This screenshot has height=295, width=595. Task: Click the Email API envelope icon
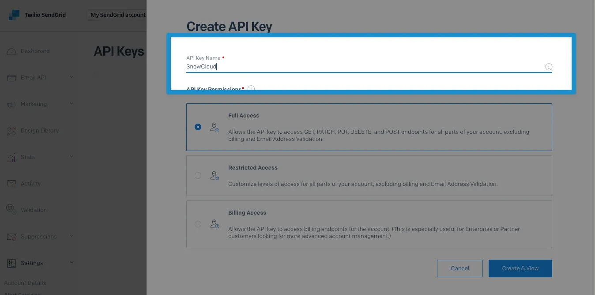[x=12, y=78]
